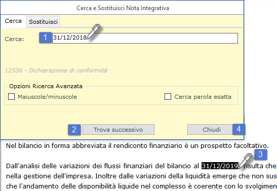Close the dialog with the Chiudi button
This screenshot has width=277, height=191.
tap(212, 130)
